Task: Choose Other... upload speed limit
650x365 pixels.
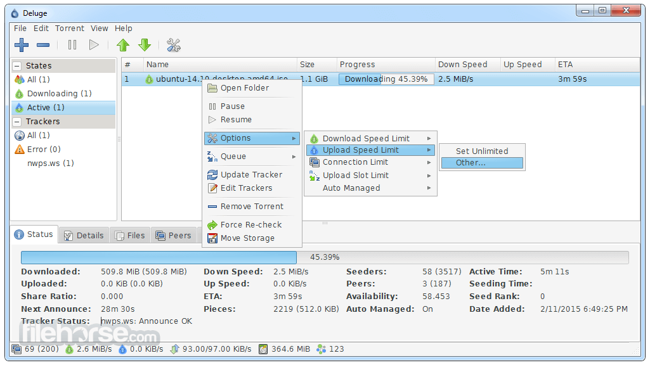Action: (482, 163)
